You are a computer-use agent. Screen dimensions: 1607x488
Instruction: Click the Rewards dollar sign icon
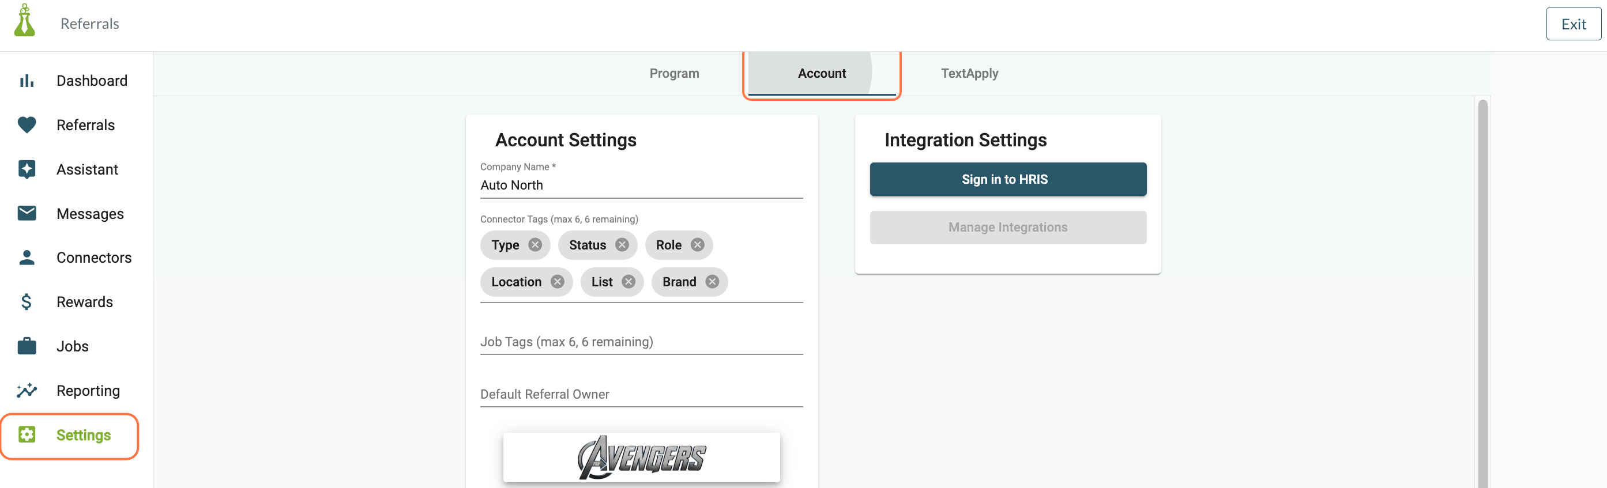pyautogui.click(x=26, y=302)
